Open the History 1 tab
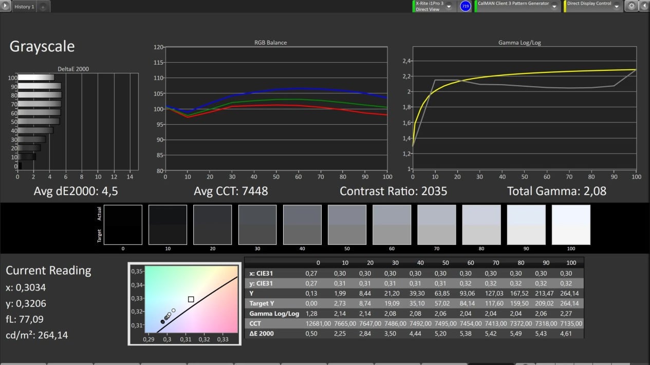The image size is (650, 365). pos(24,7)
